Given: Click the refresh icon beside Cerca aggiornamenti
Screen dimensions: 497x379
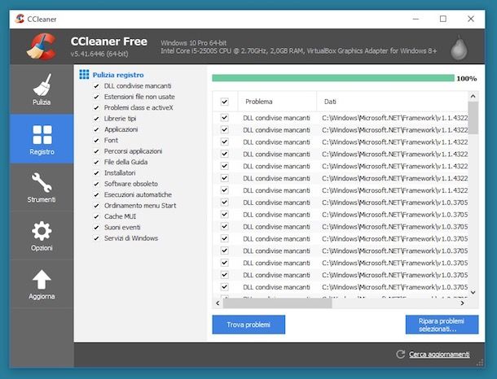Looking at the screenshot, I should [x=400, y=354].
